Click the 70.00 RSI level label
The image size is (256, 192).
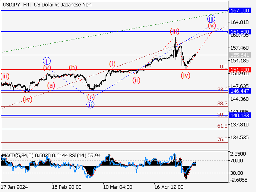tap(236, 161)
